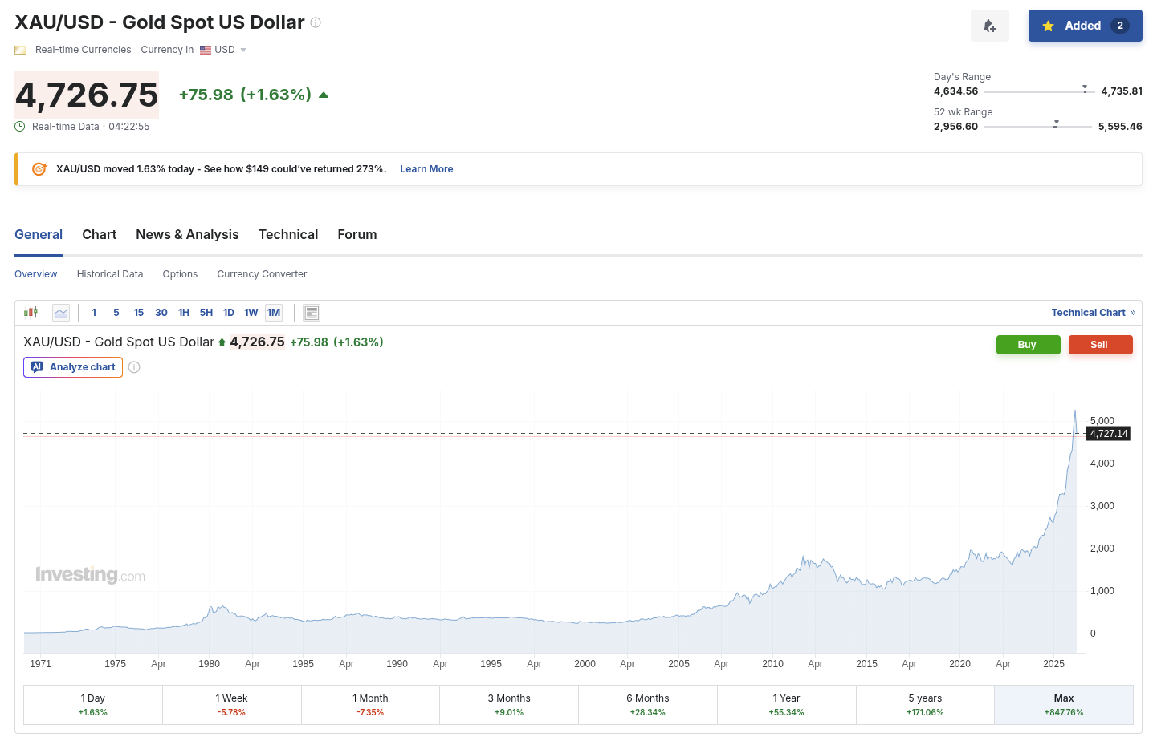The width and height of the screenshot is (1153, 745).
Task: Click the 52 week high 5,595.46 value
Action: (1120, 127)
